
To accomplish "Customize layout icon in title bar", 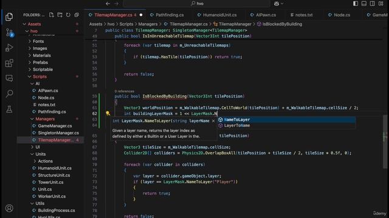I will coord(381,4).
